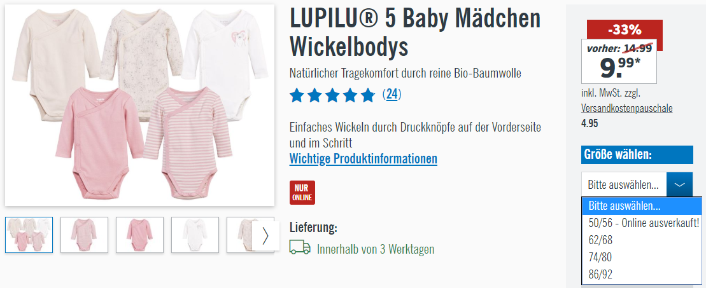Select size 62/68 from dropdown

[x=642, y=240]
